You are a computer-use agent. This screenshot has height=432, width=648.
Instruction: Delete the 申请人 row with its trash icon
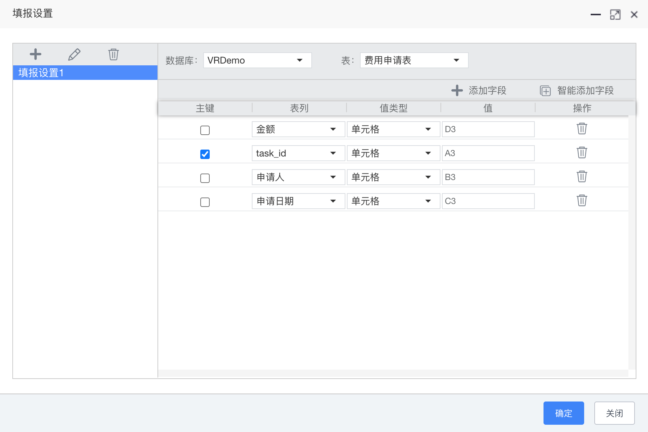tap(582, 176)
